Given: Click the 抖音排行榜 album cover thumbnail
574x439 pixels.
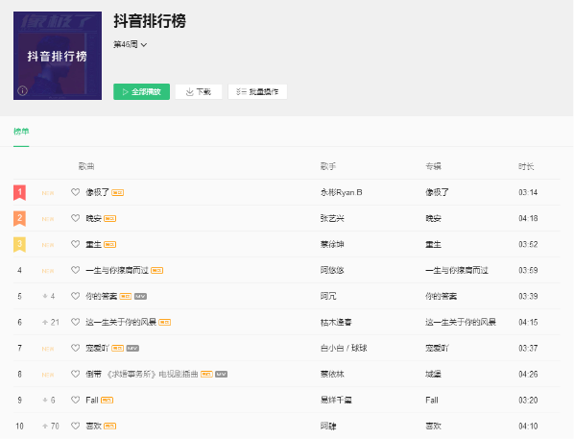Looking at the screenshot, I should (58, 56).
